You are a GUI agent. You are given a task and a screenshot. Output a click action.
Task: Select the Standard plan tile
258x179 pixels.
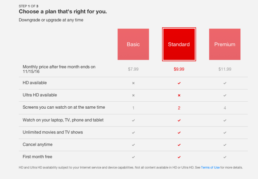pos(179,44)
